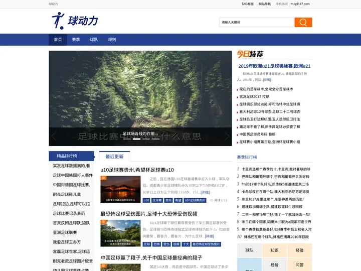This screenshot has height=271, width=361.
Task: Click the carousel caption 足球场各线的作用
Action: (x=140, y=133)
